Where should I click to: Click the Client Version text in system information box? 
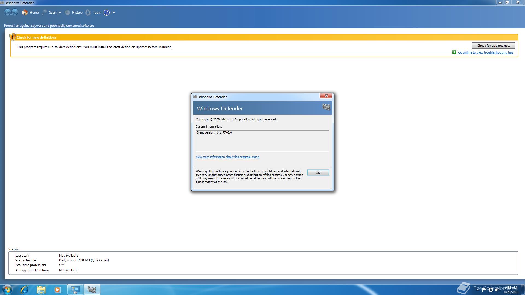point(214,132)
